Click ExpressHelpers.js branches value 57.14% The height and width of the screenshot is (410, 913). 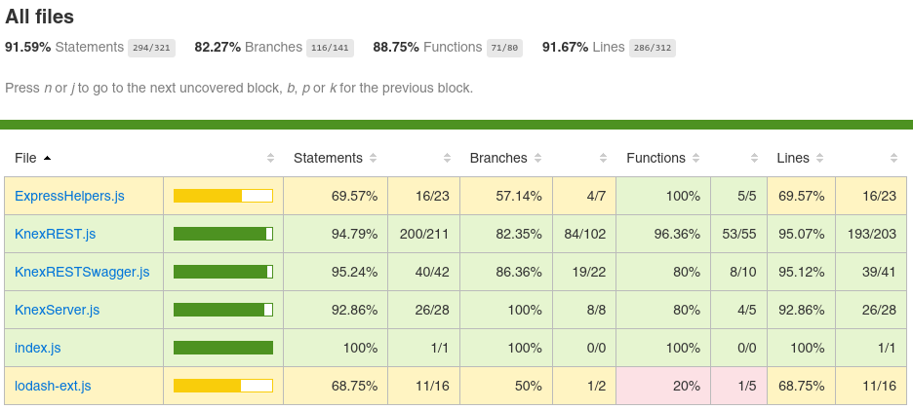518,196
